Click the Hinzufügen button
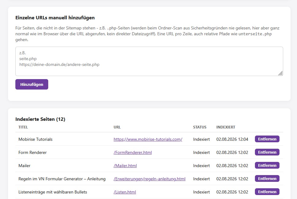Viewport: 297px width, 199px height. 32,84
